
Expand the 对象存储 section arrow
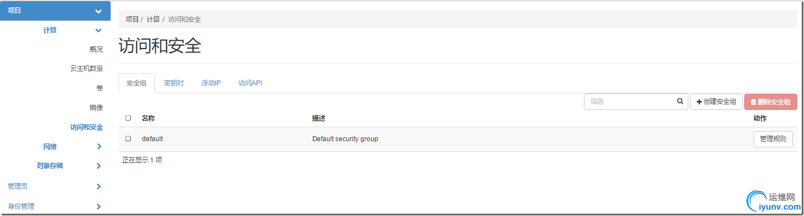(99, 166)
